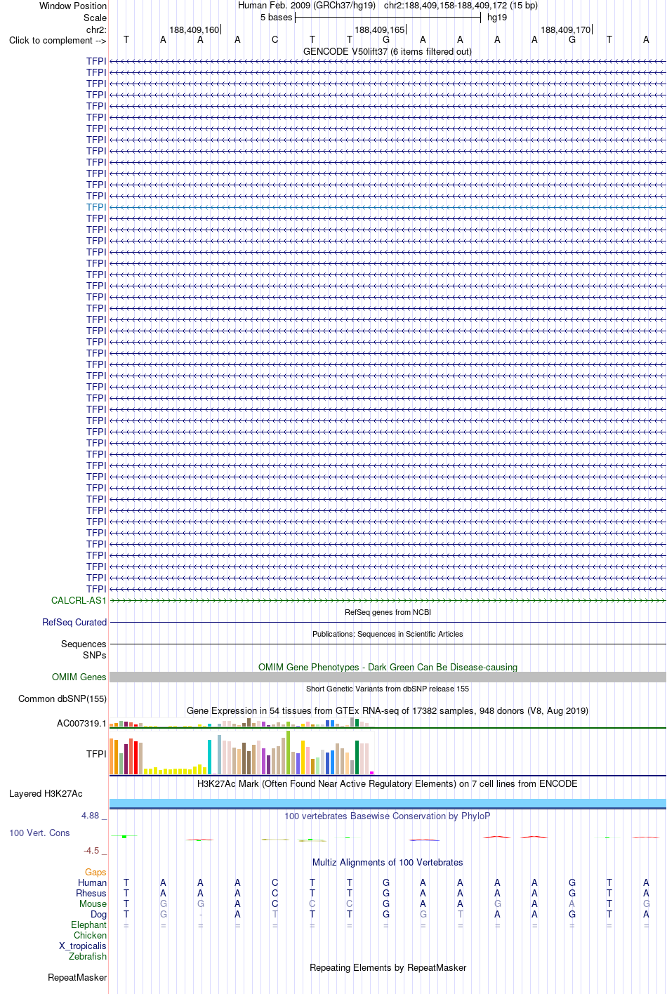
Task: Click the 'Common dbSNP(155)' label
Action: click(62, 698)
